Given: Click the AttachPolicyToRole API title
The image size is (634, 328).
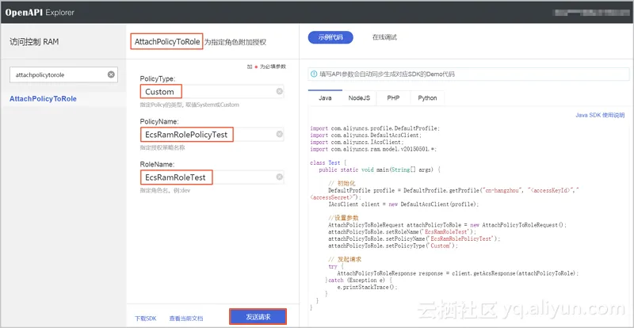Looking at the screenshot, I should [167, 42].
